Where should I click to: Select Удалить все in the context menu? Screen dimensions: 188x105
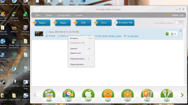(x=81, y=53)
